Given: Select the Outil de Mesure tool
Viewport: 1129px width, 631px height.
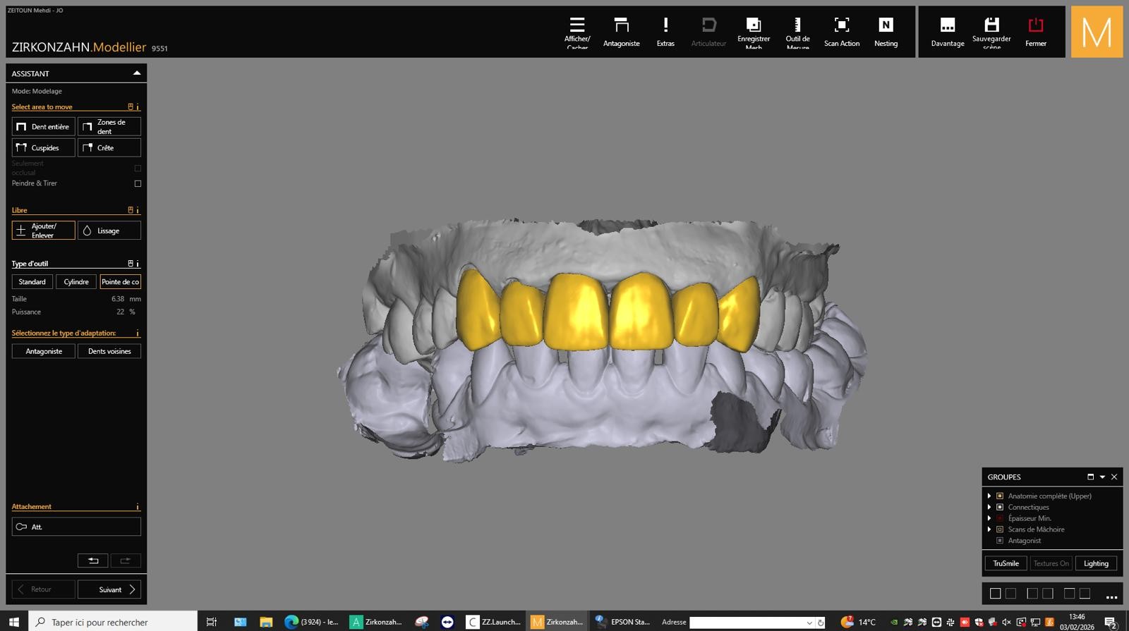Looking at the screenshot, I should pyautogui.click(x=797, y=32).
